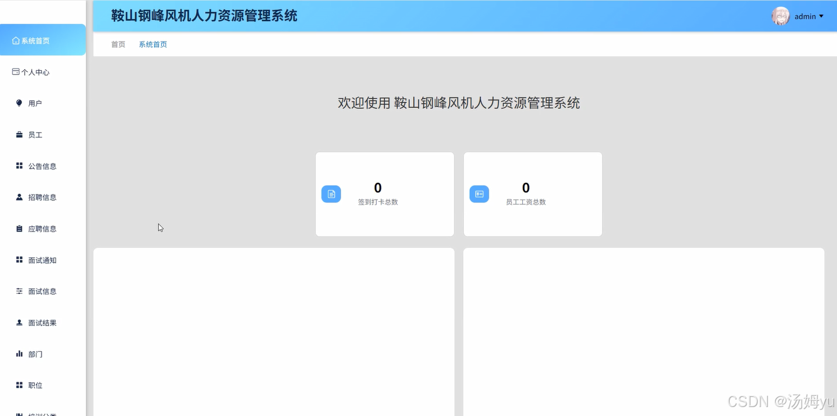Click the sliders icon beside 面试信息

tap(19, 291)
